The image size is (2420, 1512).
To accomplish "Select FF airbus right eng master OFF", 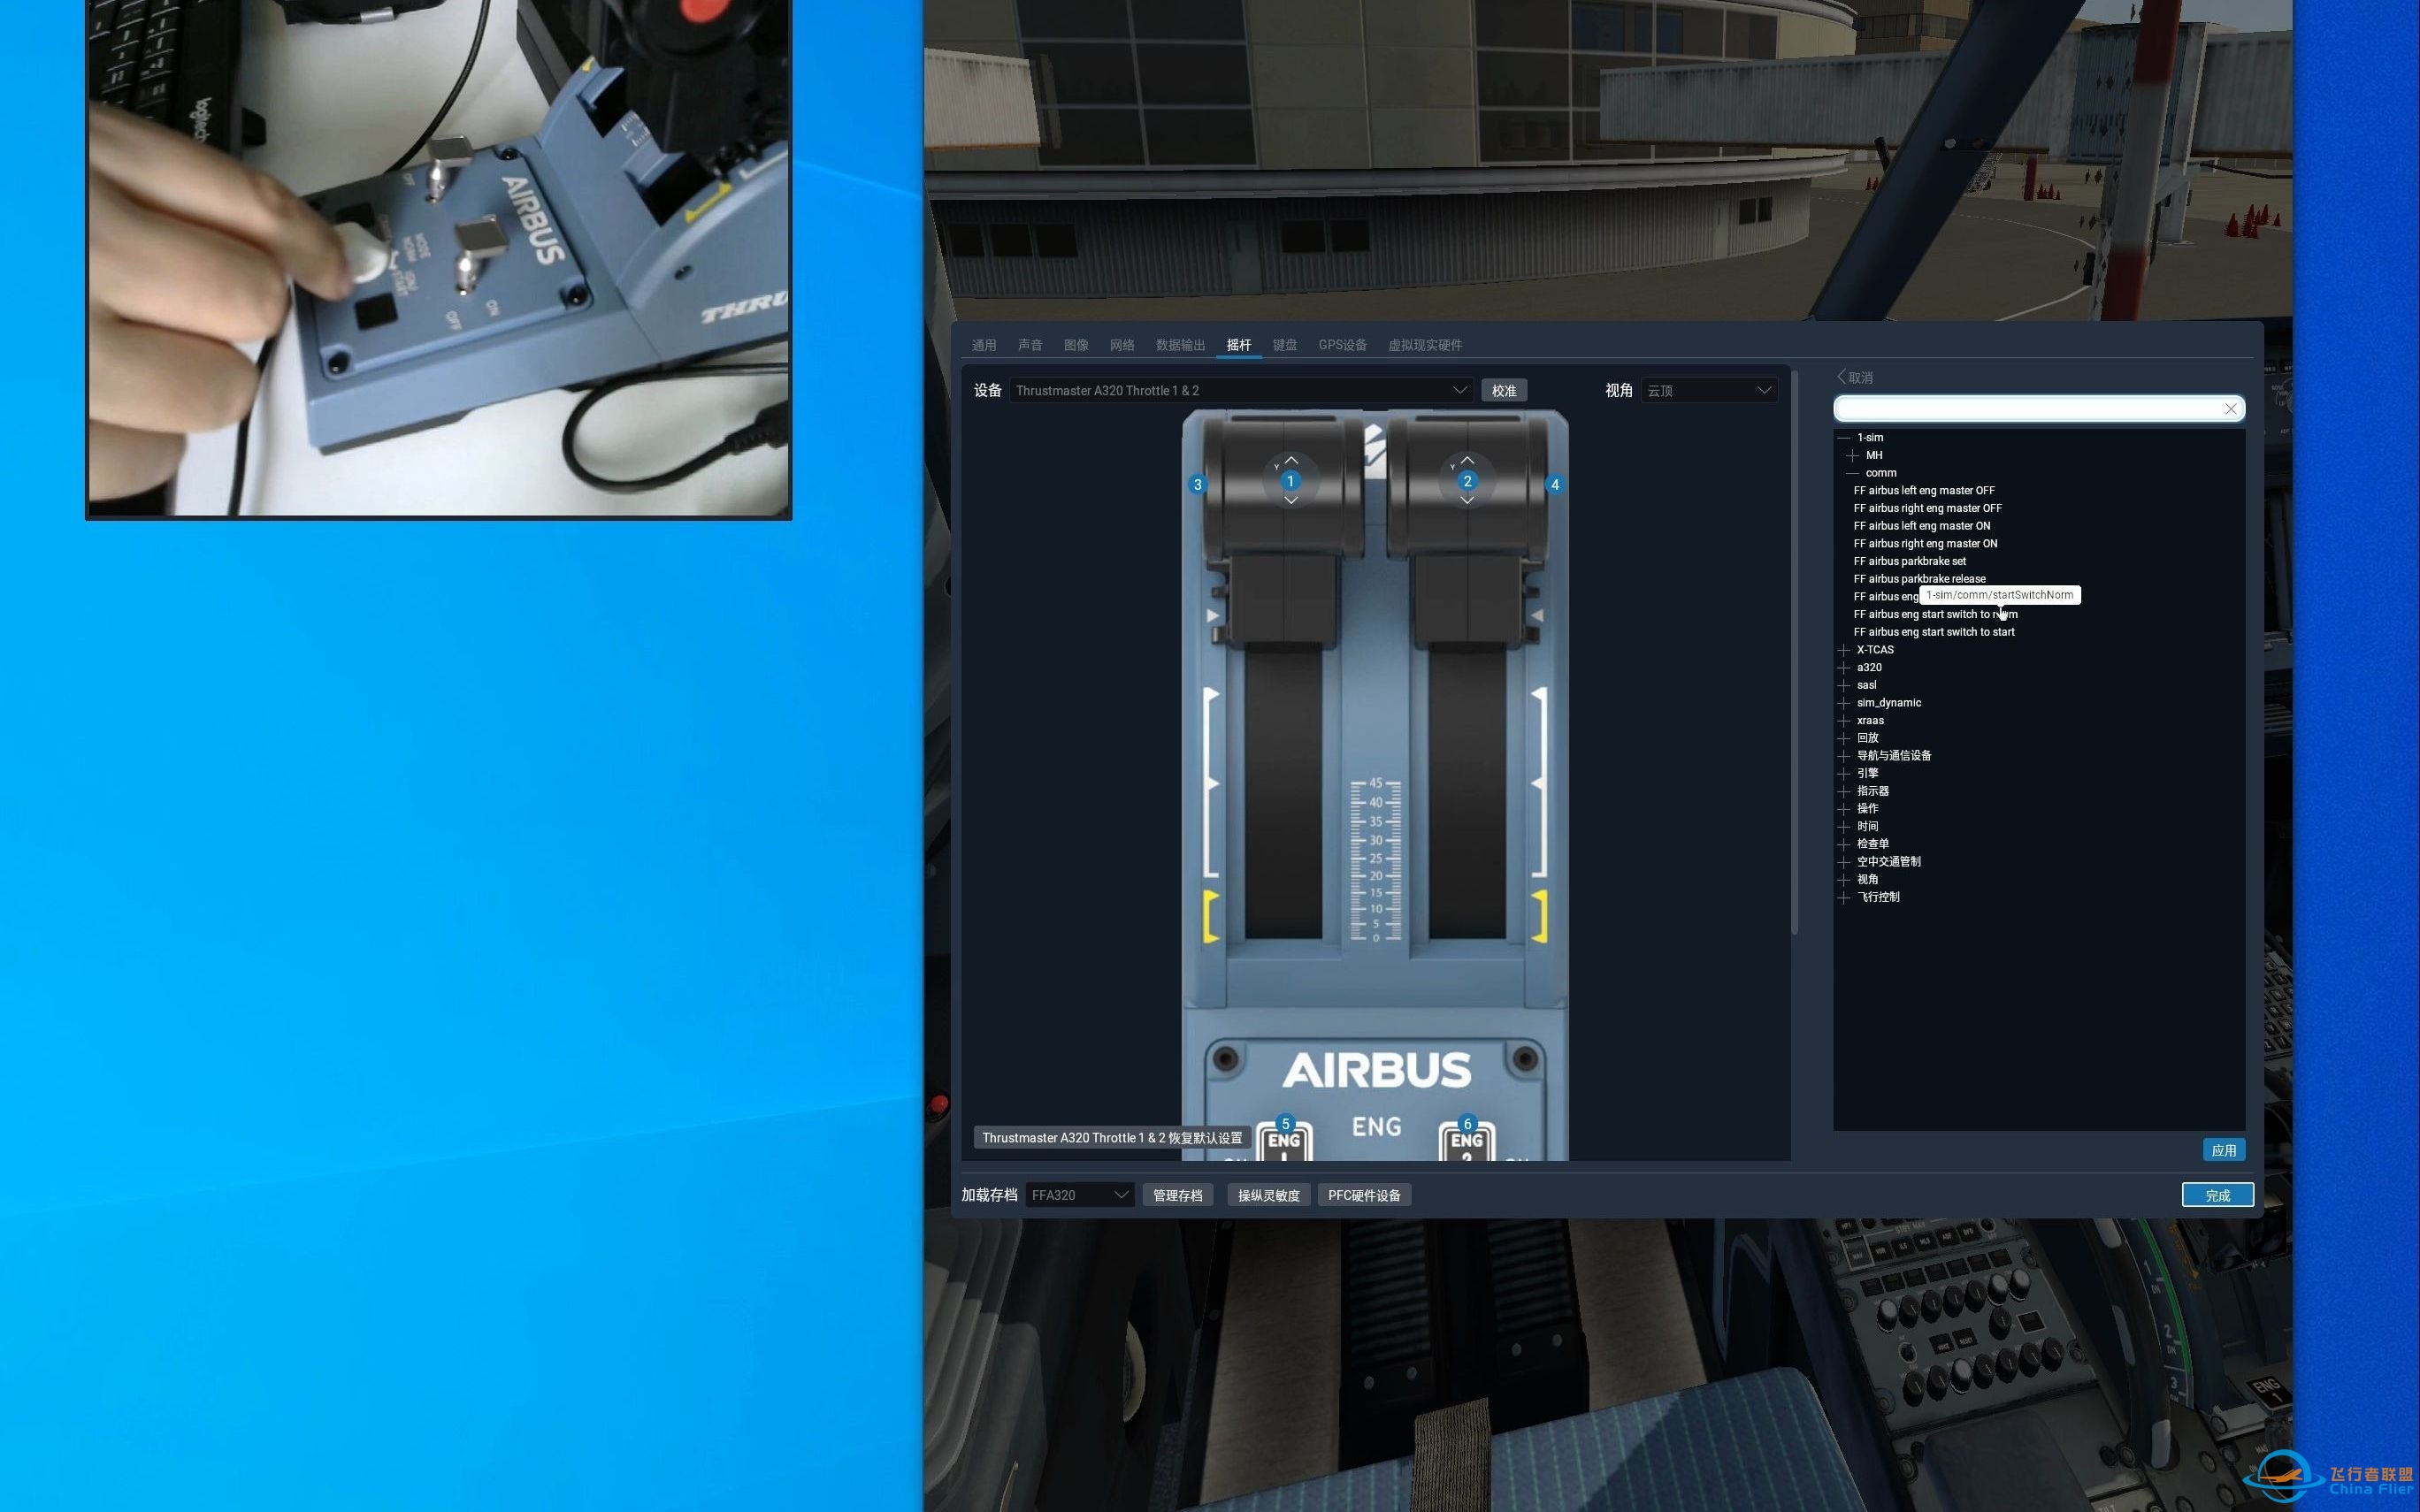I will [1928, 509].
